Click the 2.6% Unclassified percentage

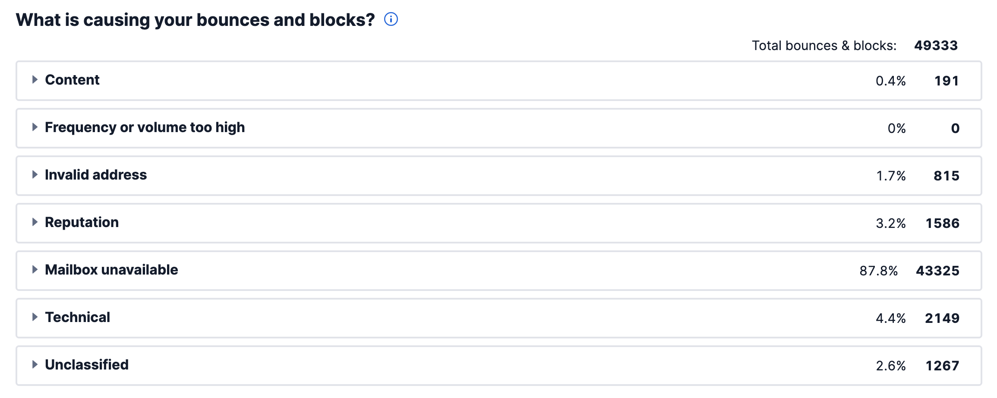coord(891,366)
